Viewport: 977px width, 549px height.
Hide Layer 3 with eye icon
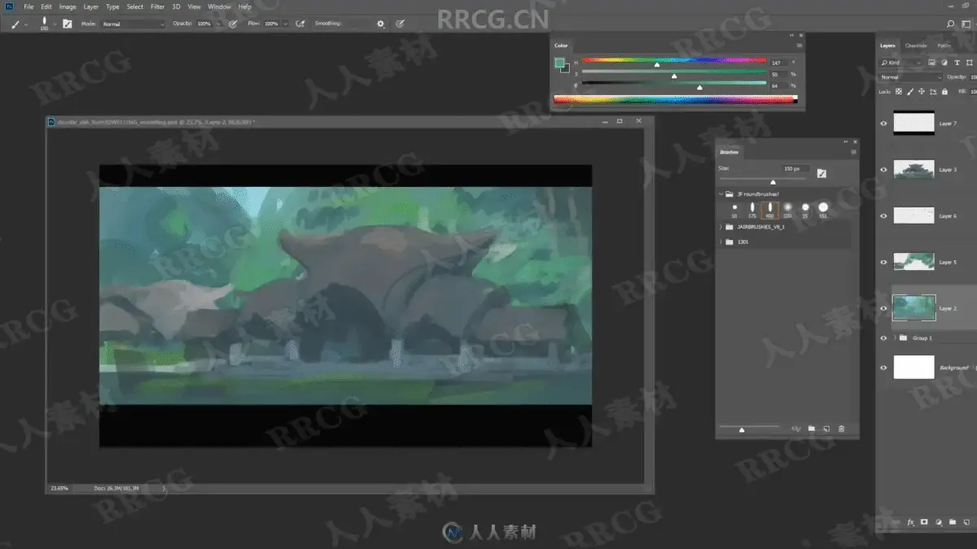coord(884,169)
